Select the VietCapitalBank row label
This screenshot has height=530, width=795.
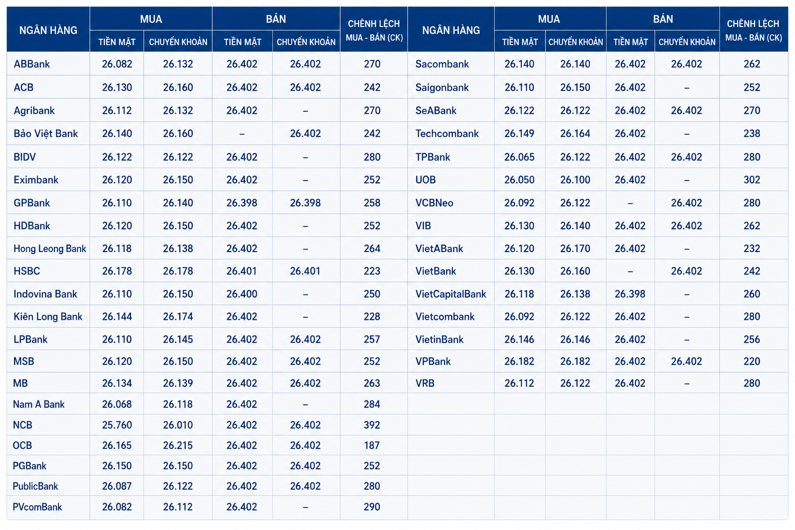[x=451, y=294]
